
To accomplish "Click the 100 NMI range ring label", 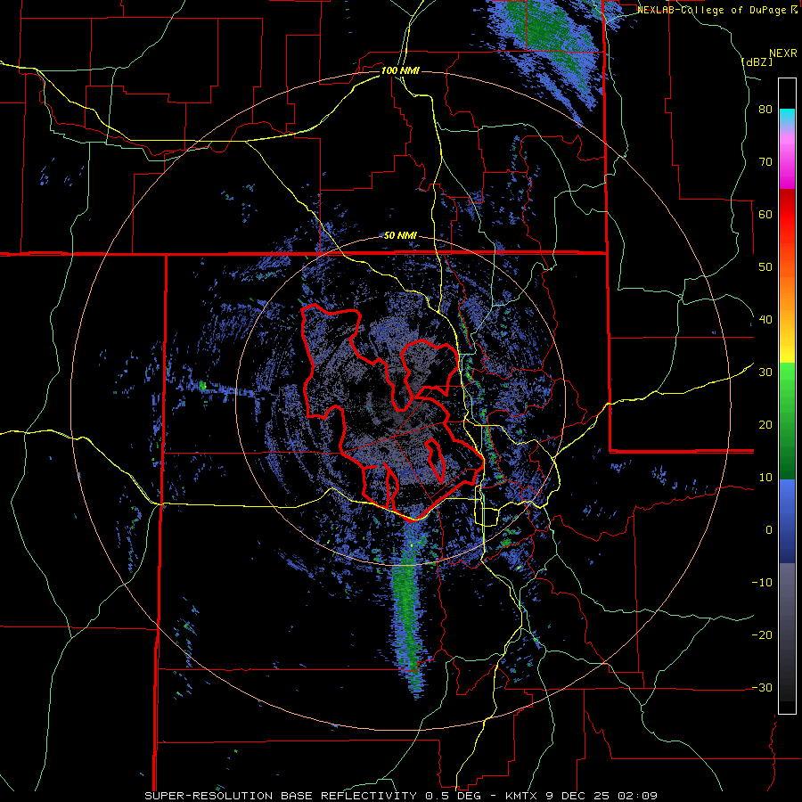I will click(x=400, y=70).
